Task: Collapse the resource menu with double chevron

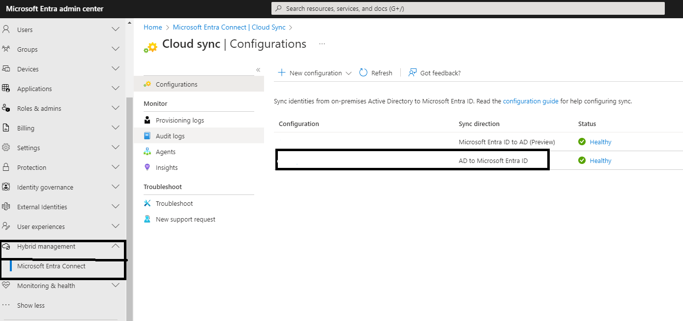Action: coord(258,70)
